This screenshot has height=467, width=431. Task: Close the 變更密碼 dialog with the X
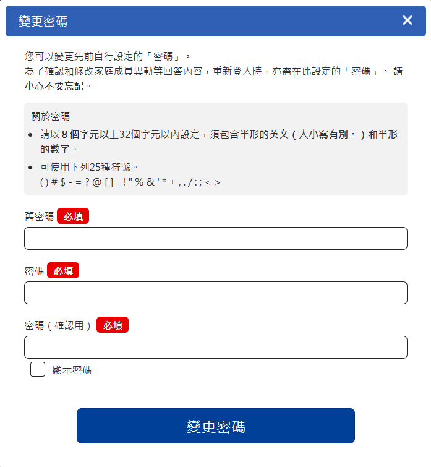408,20
